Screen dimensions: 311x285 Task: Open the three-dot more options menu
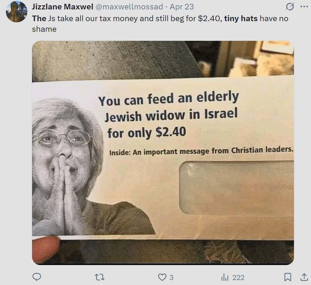coord(304,7)
